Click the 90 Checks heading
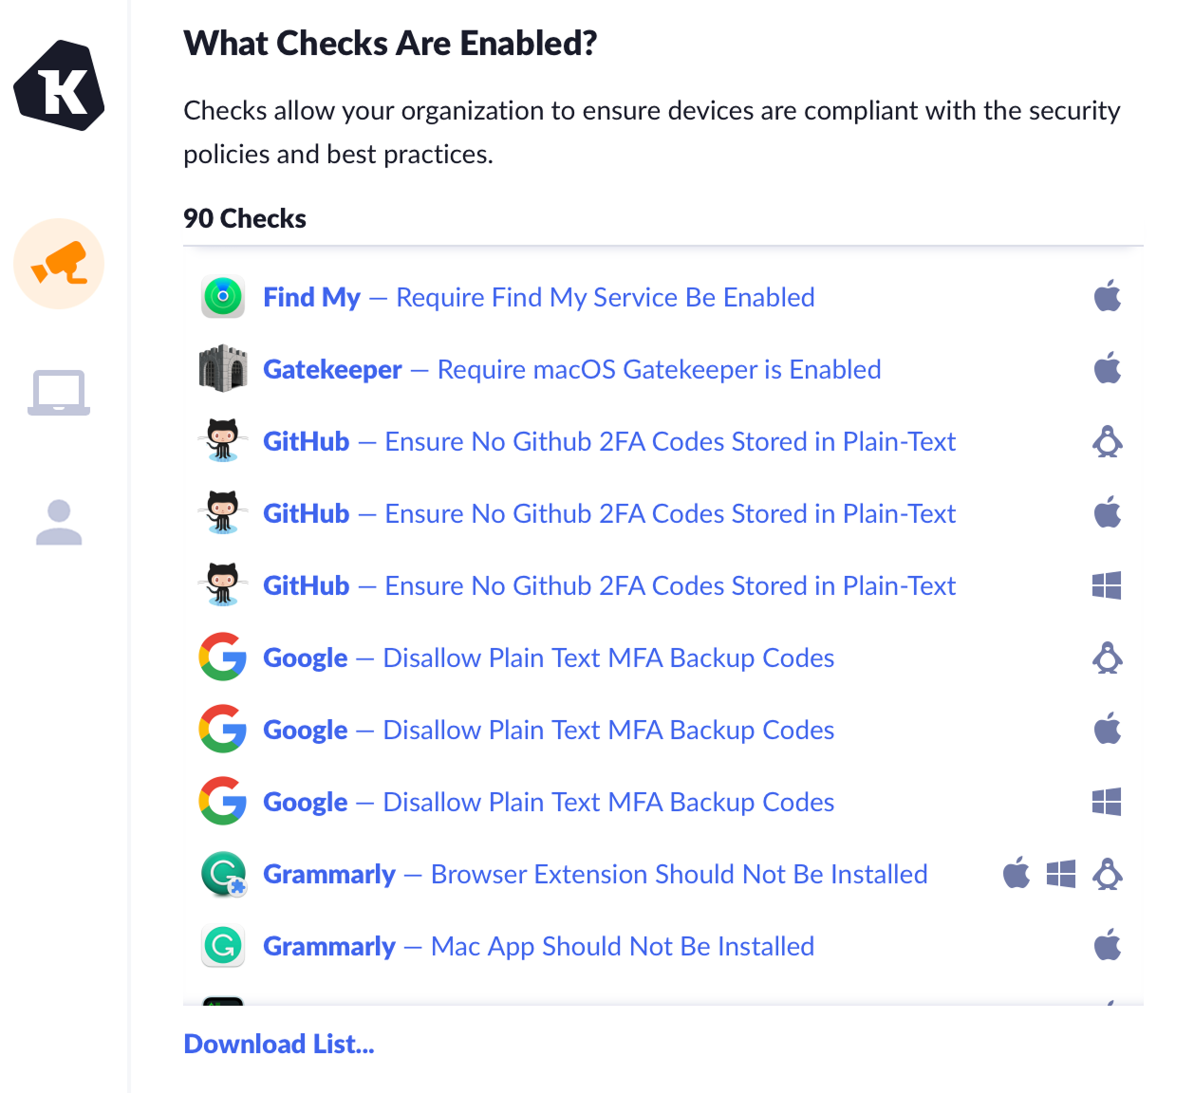This screenshot has height=1093, width=1194. click(245, 218)
